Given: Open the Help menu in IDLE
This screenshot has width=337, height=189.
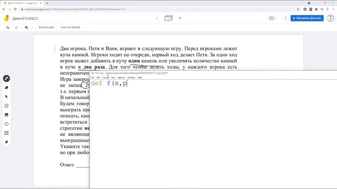Looking at the screenshot, I should tap(140, 77).
